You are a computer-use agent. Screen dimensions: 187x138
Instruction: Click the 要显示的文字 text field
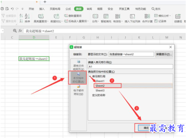(131, 54)
